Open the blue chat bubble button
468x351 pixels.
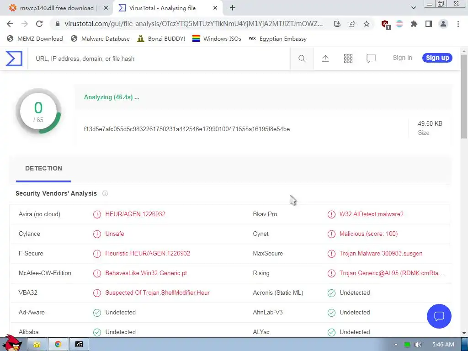[439, 316]
